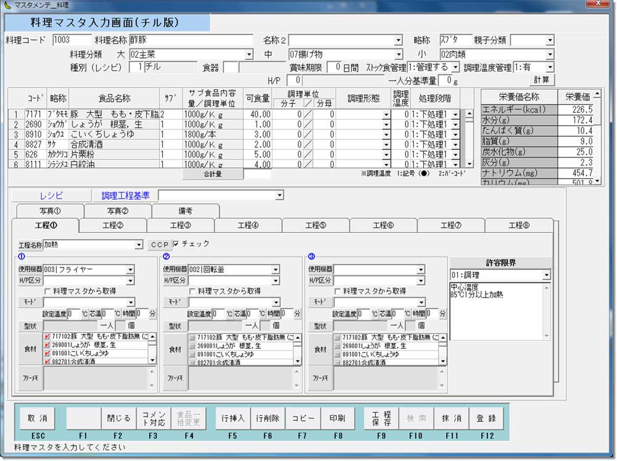Check 269001 しょうが in section ③ 食材 list
Image resolution: width=617 pixels, height=461 pixels.
[337, 346]
